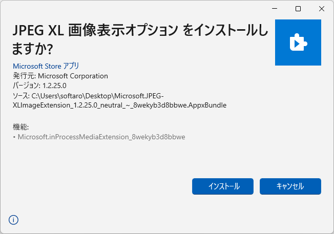Click the white puzzle-piece play glyph
Image resolution: width=334 pixels, height=234 pixels.
click(x=298, y=42)
